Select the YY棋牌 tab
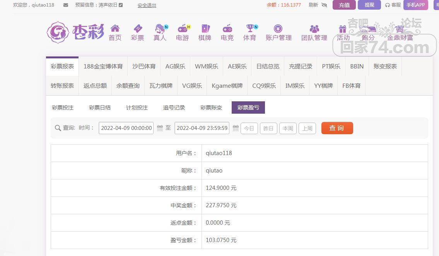Image resolution: width=439 pixels, height=256 pixels. click(323, 85)
